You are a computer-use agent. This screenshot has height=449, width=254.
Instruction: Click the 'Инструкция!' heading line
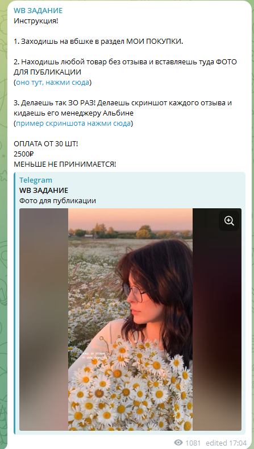tap(36, 21)
